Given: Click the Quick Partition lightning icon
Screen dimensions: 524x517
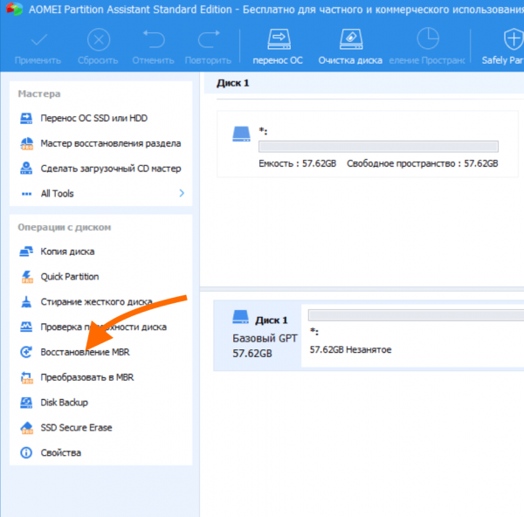Looking at the screenshot, I should [x=27, y=277].
